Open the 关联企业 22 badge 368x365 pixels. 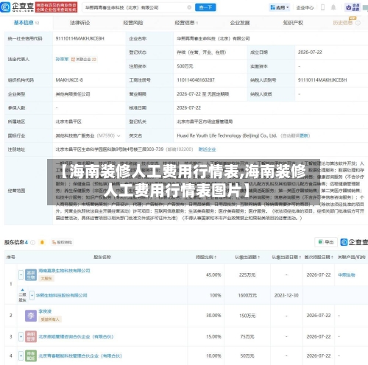pos(84,60)
